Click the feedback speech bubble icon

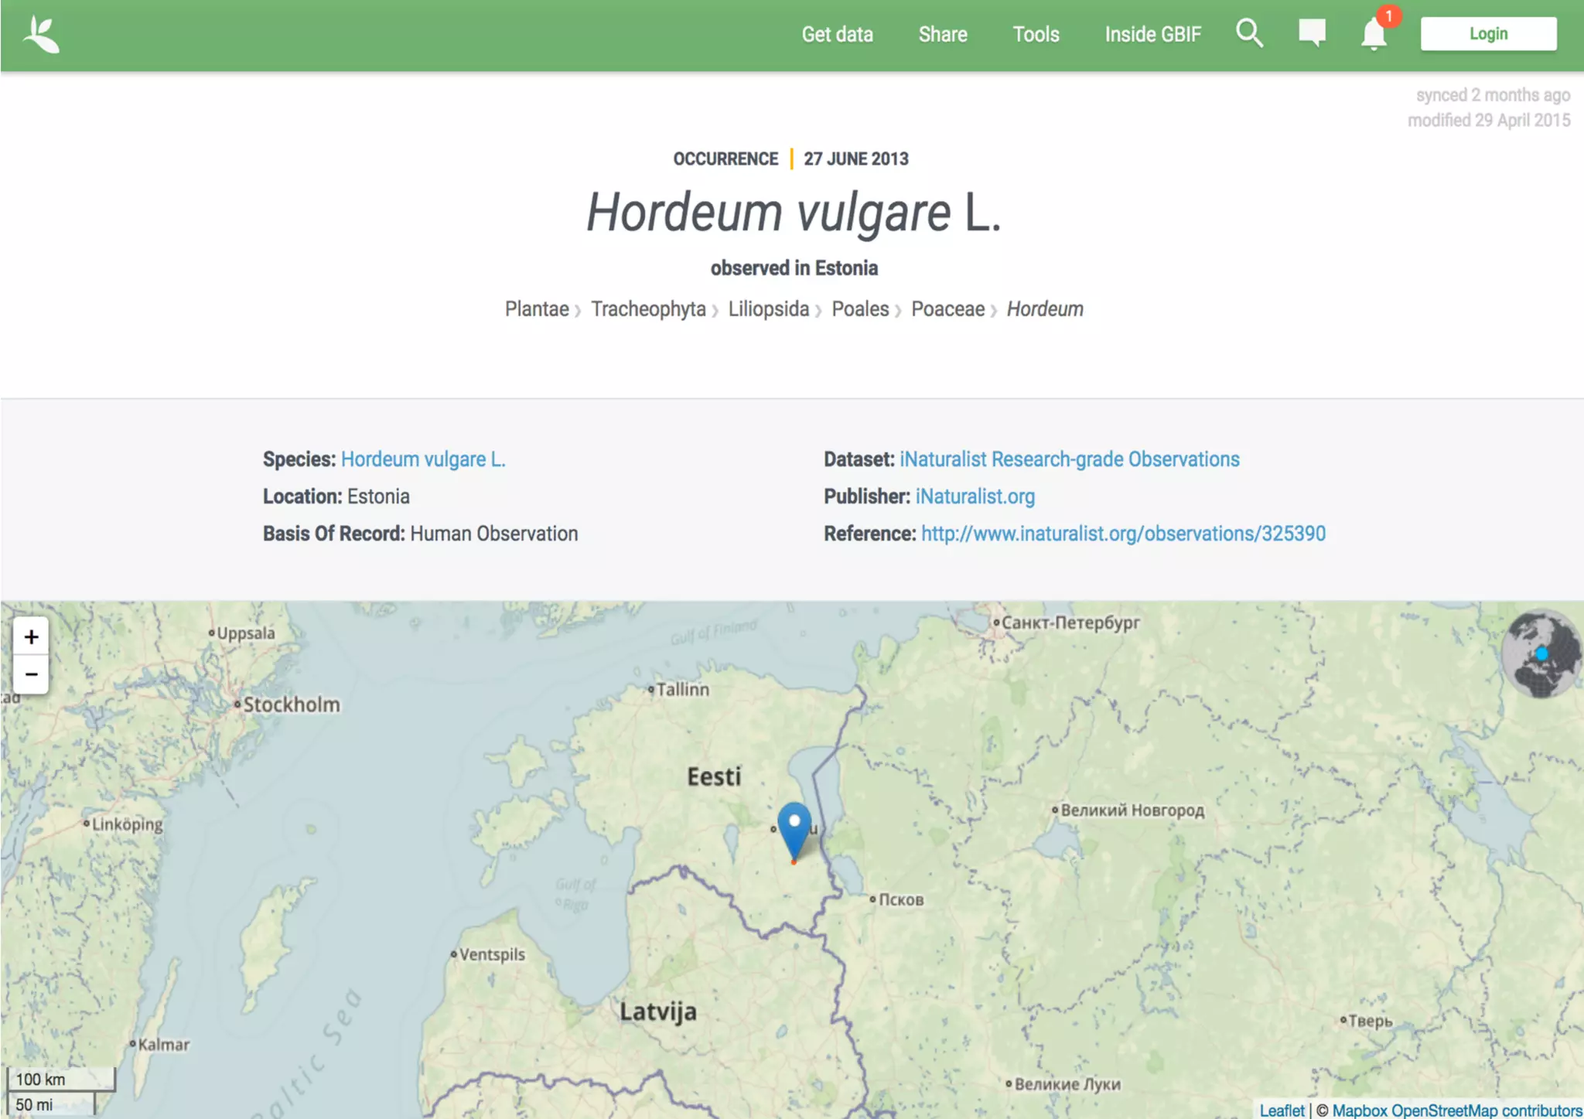click(1312, 33)
